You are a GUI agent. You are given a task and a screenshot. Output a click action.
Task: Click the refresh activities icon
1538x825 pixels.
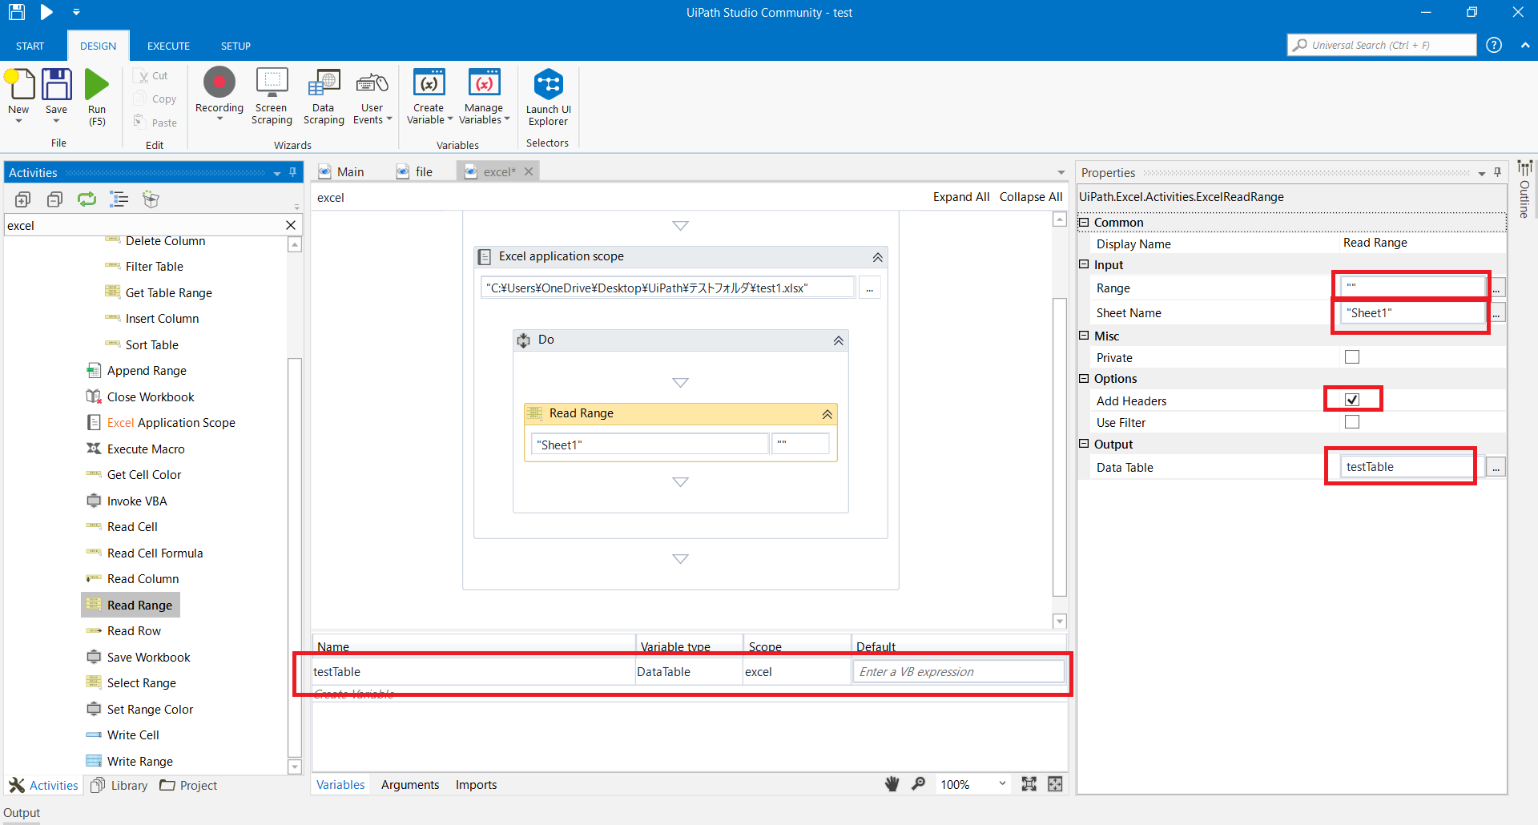[x=87, y=199]
